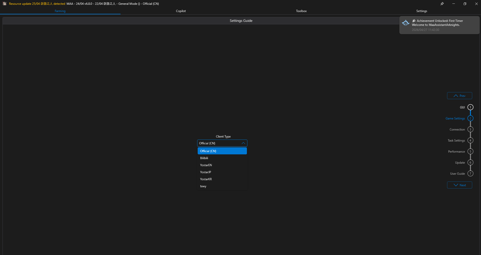
Task: Click the achievement notification mascot icon
Action: pos(405,23)
